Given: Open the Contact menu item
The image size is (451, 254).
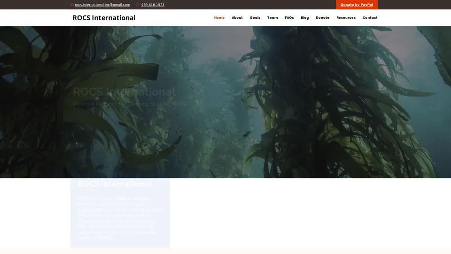Looking at the screenshot, I should pyautogui.click(x=370, y=17).
